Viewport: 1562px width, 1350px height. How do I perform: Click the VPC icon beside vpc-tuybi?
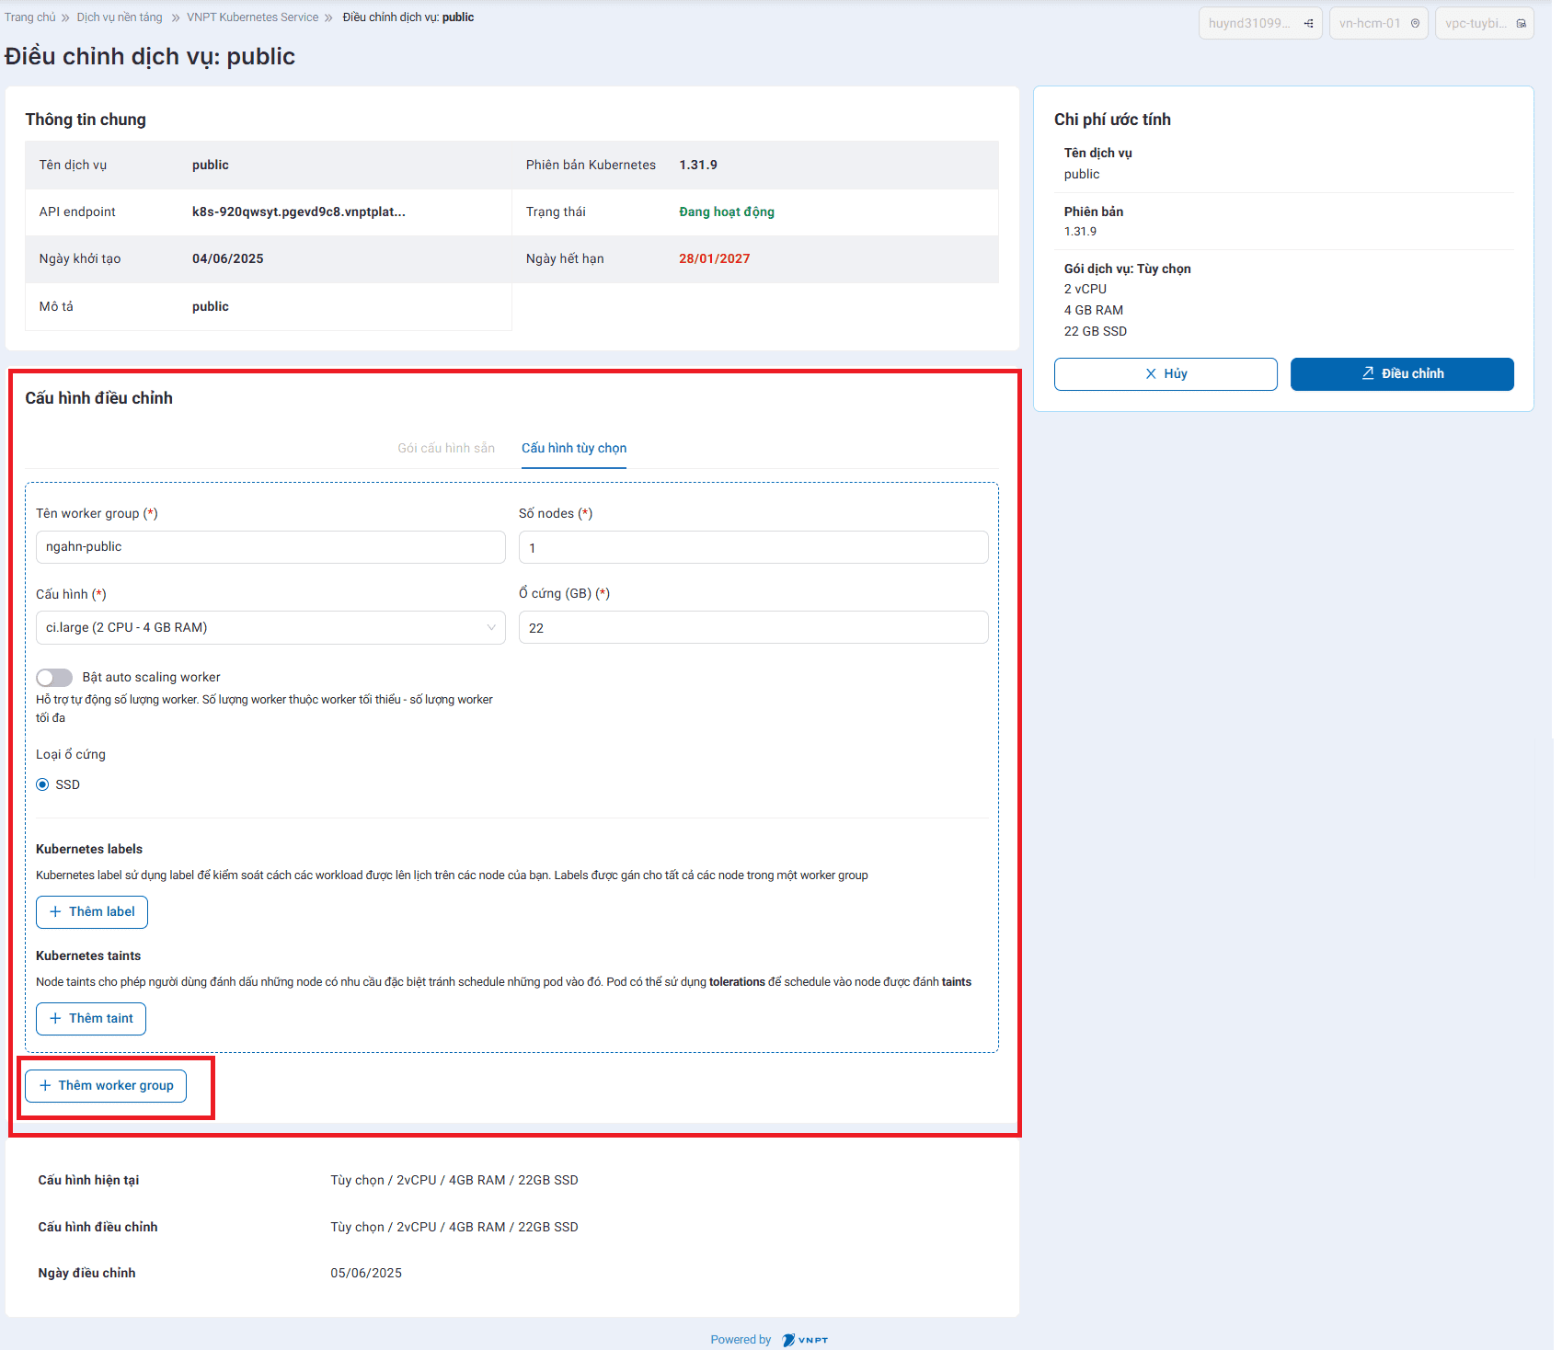(1521, 24)
